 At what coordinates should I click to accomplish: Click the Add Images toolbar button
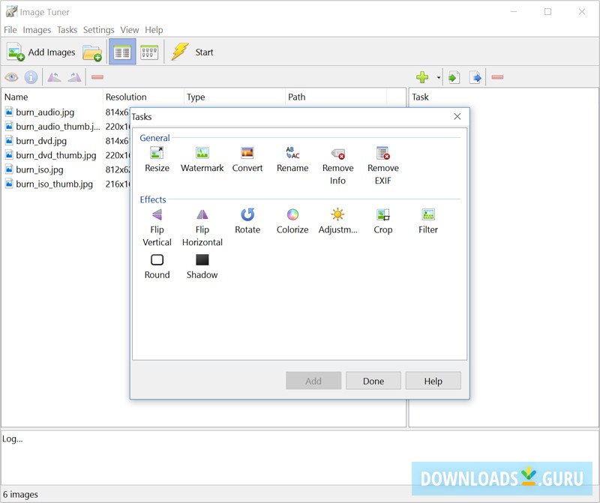[x=41, y=52]
